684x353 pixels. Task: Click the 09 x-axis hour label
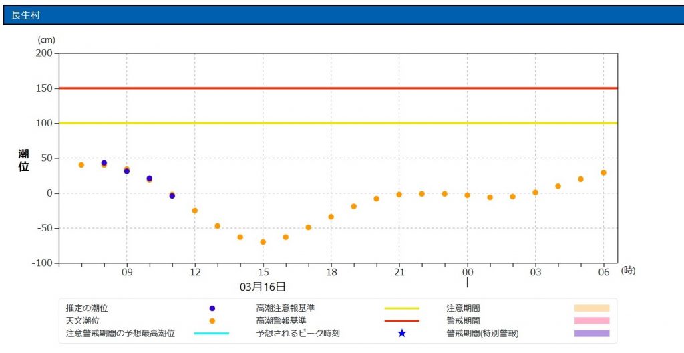[127, 272]
